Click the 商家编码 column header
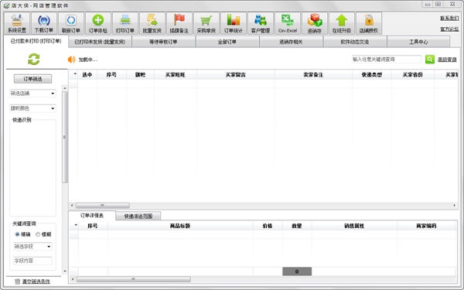 pos(426,226)
